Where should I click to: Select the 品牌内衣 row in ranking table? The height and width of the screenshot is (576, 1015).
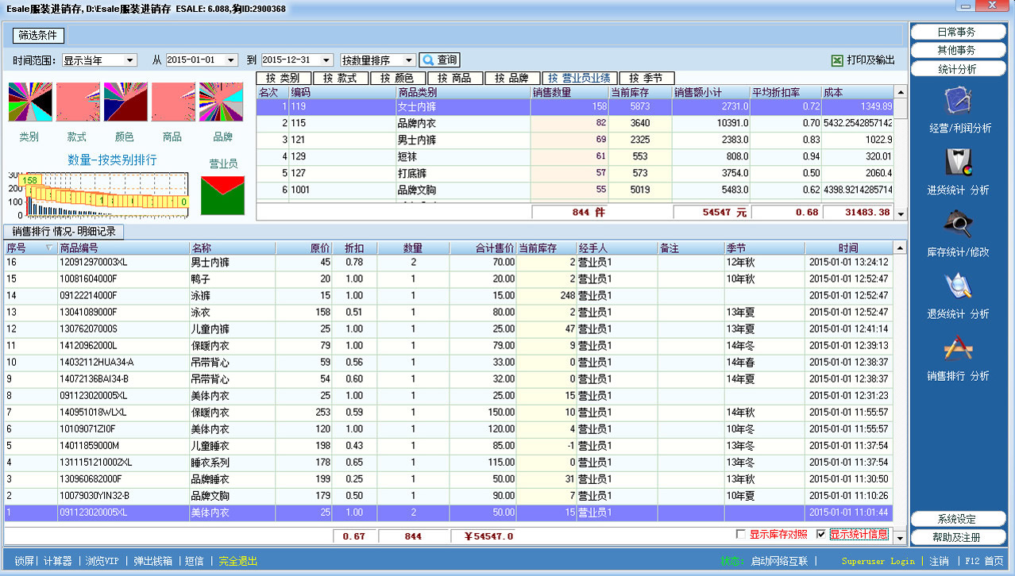pyautogui.click(x=416, y=123)
